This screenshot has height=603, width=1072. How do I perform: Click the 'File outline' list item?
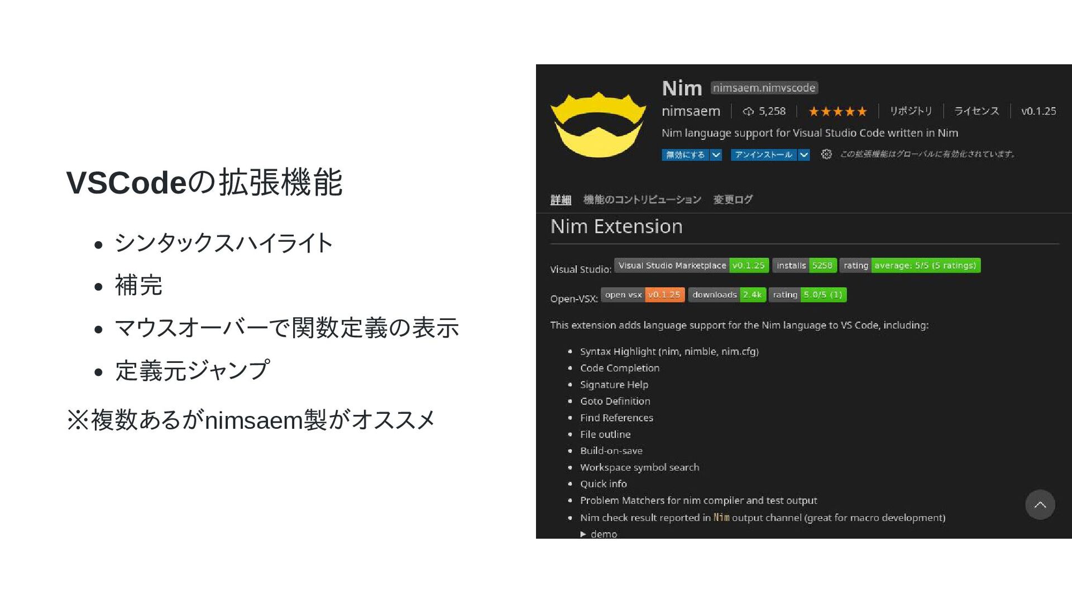[605, 434]
